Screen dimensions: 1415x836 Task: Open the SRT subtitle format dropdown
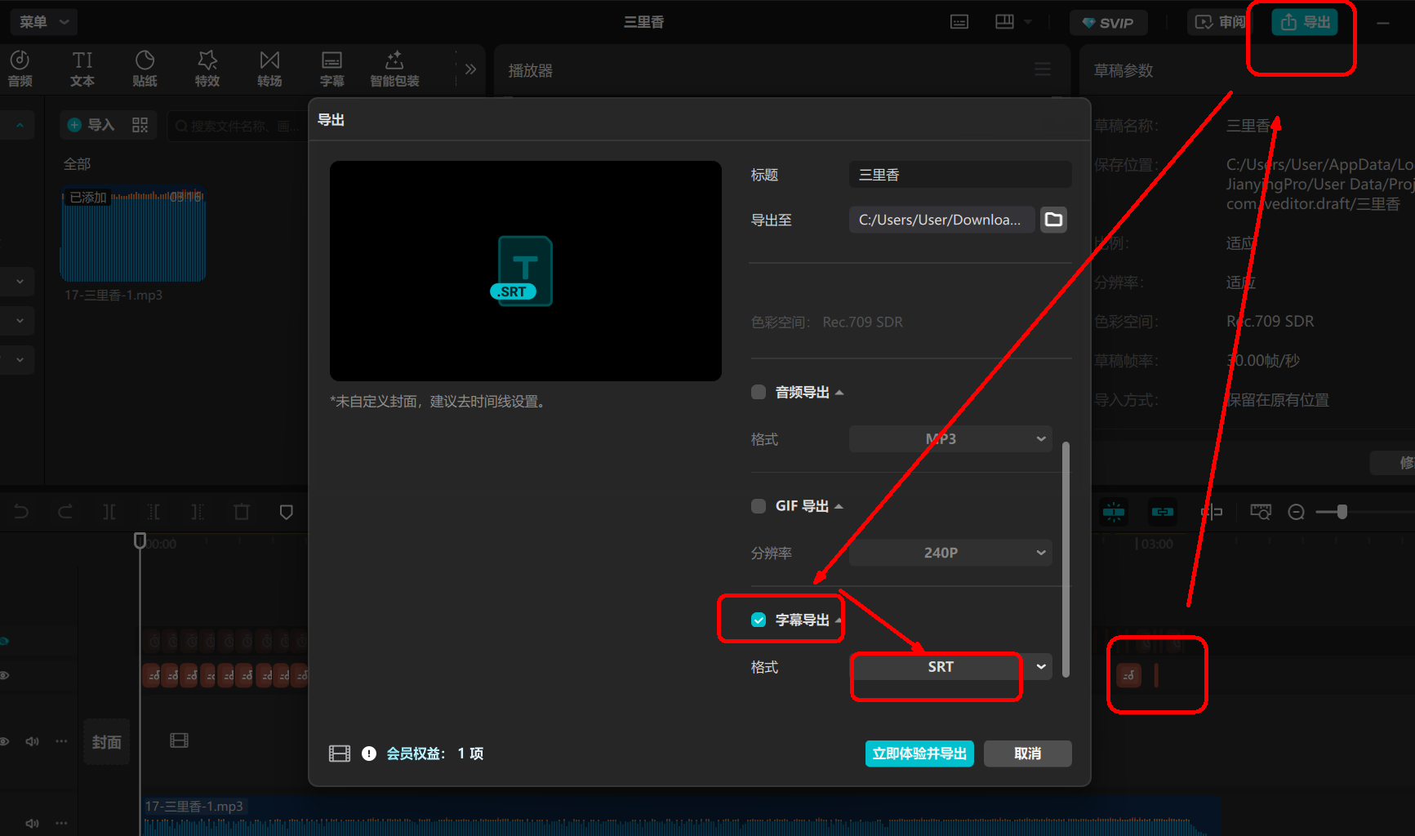click(x=950, y=667)
